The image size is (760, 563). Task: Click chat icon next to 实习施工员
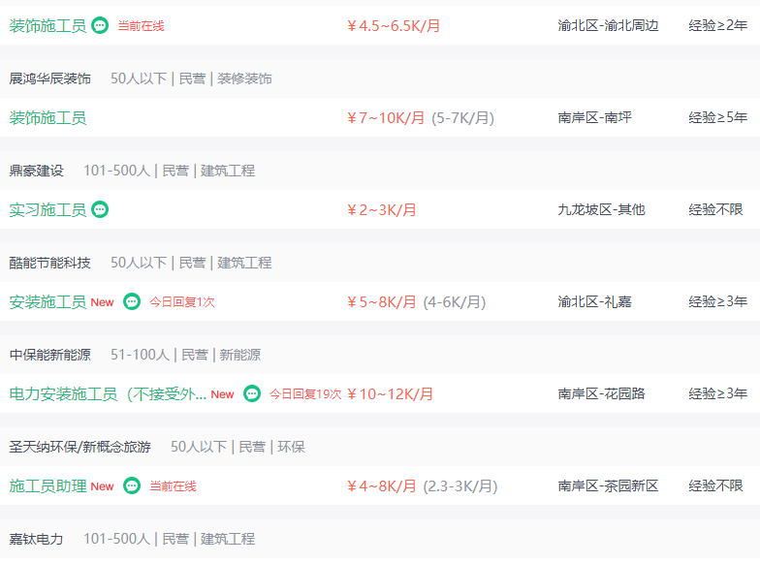(x=100, y=209)
